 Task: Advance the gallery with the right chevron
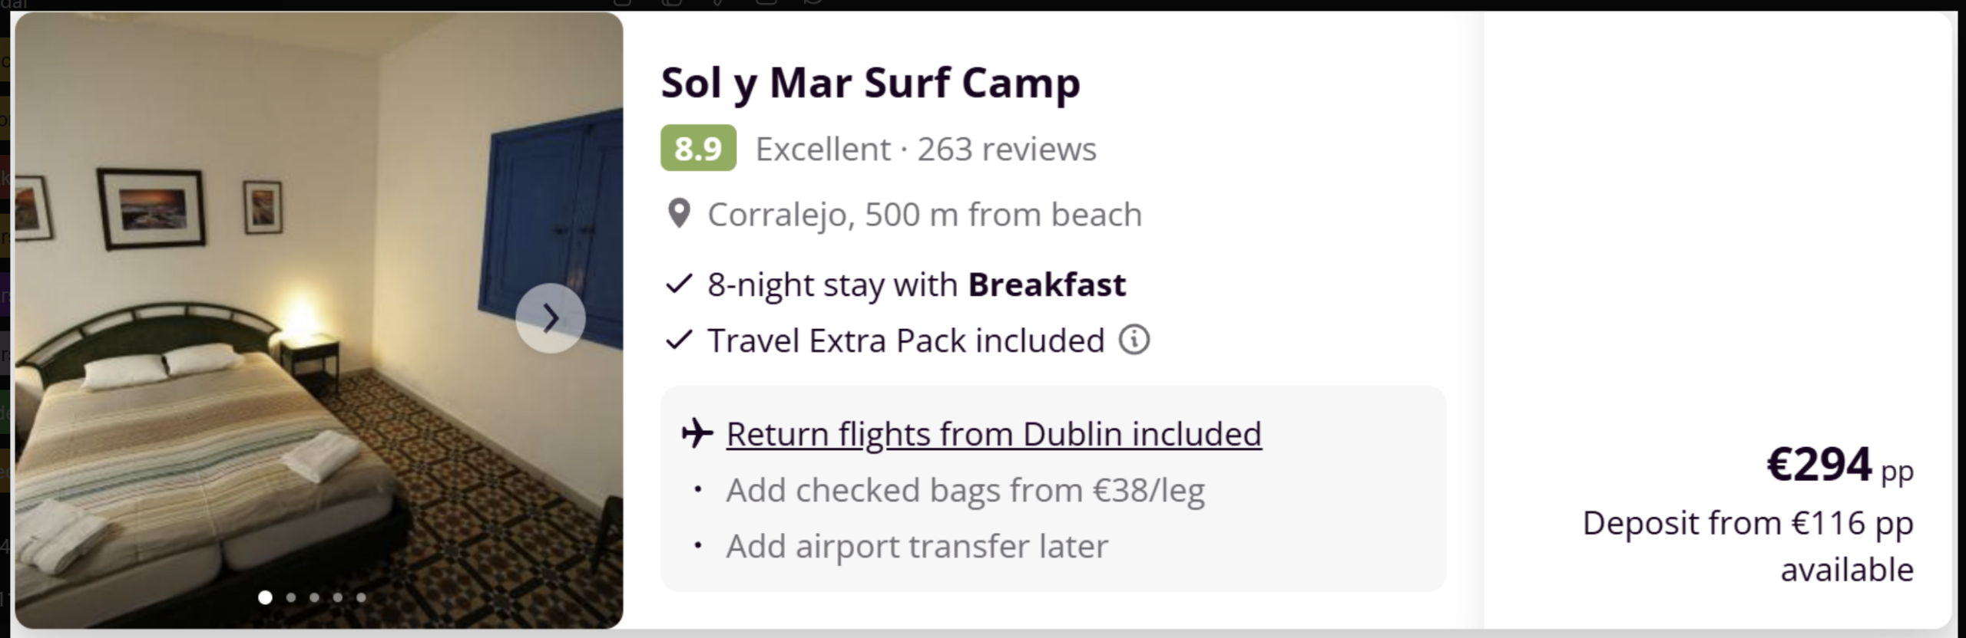coord(551,318)
